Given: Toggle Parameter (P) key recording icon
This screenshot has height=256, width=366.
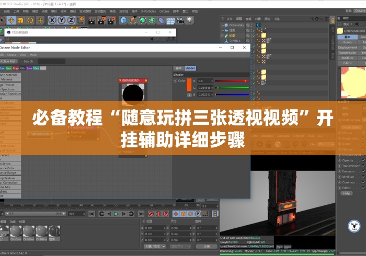Looking at the screenshot, I should [x=198, y=214].
